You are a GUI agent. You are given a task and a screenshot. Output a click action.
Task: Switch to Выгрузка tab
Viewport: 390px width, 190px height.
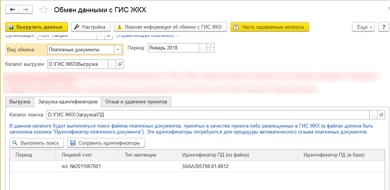(20, 102)
